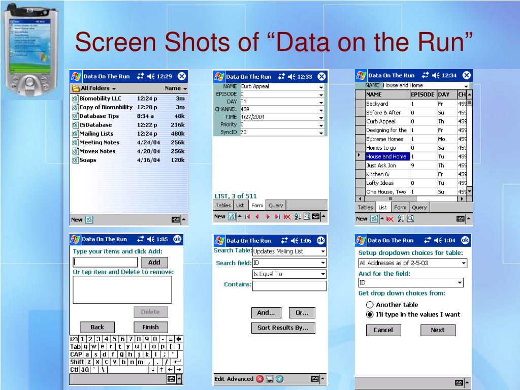Click the Back button
Viewport: 520px width, 390px height.
(97, 327)
